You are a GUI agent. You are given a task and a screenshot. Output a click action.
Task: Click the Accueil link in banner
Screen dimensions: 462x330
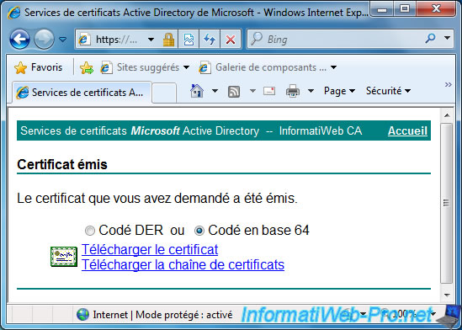[x=407, y=130]
